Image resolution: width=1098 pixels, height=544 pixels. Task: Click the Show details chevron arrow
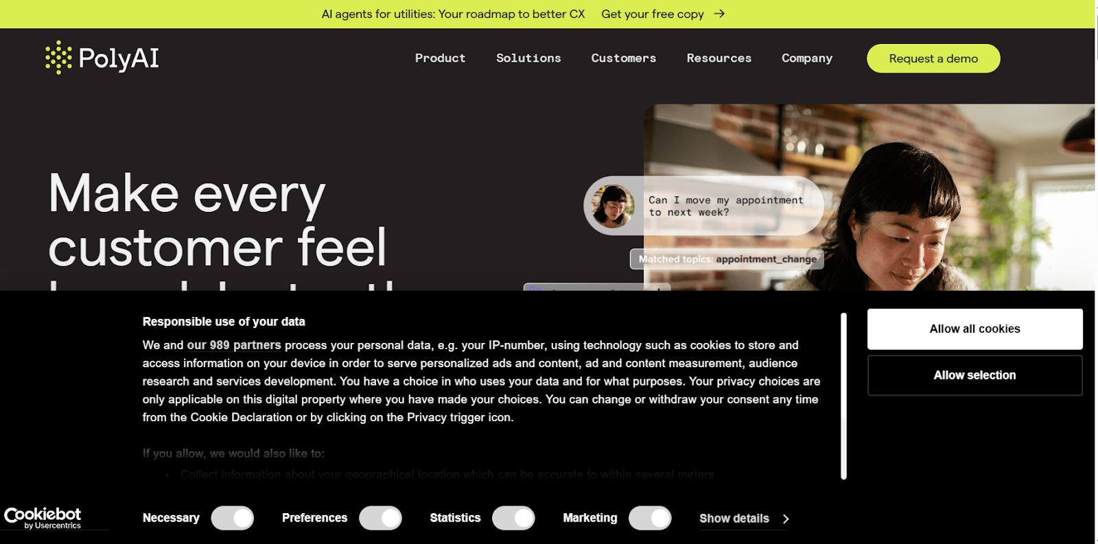tap(786, 519)
